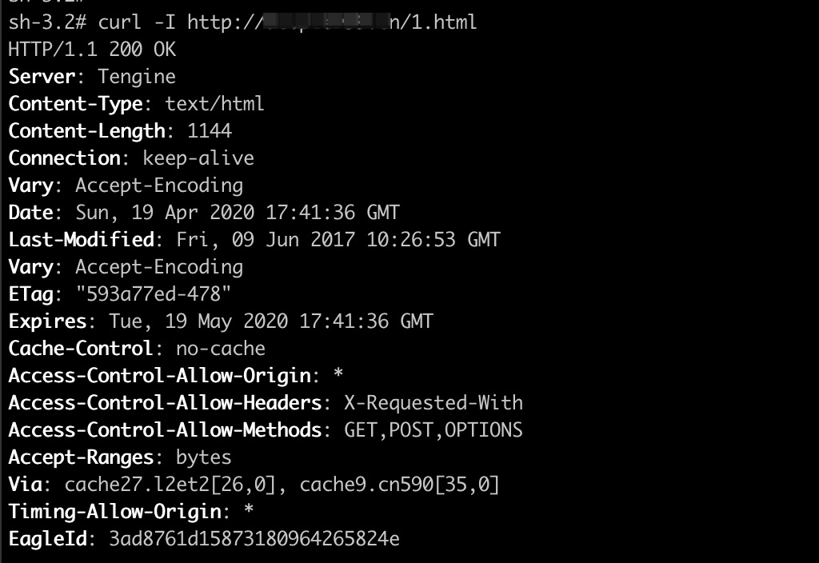Click the X-Requested-With header value
The image size is (819, 563).
433,403
